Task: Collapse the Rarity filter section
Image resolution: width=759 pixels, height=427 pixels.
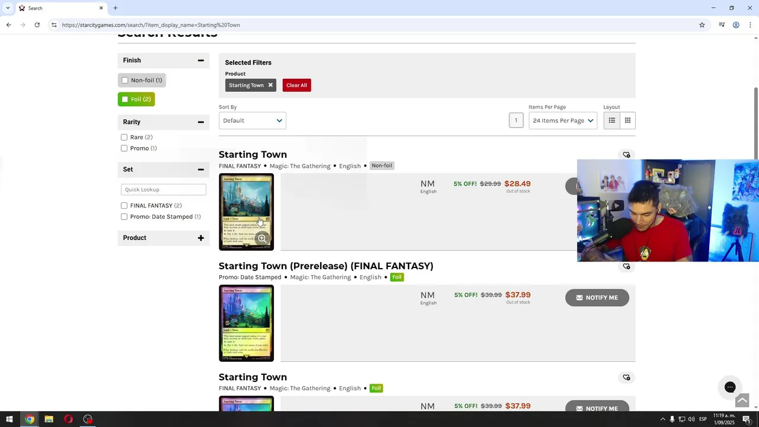Action: (x=200, y=122)
